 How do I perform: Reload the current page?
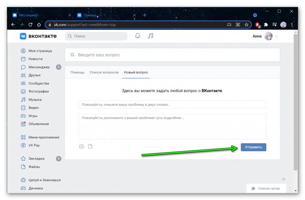30,25
